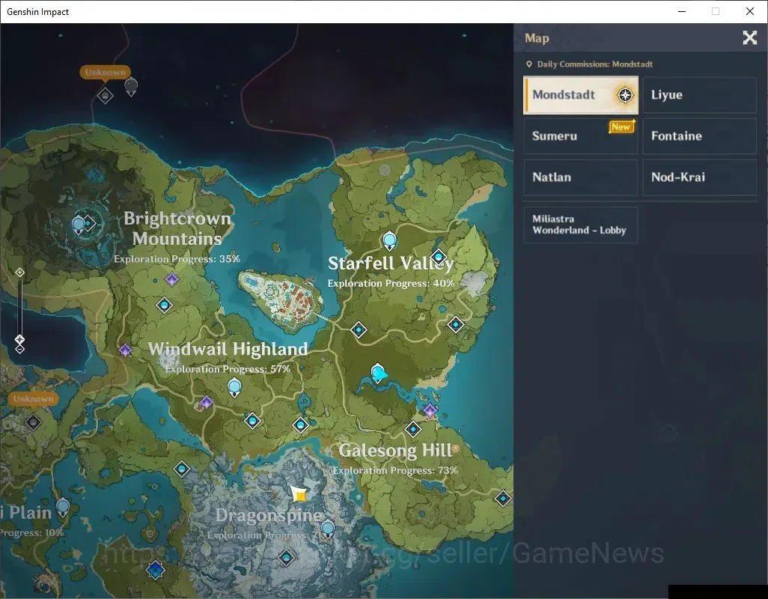Select the Statue of the Seven above Starfell Valley label

tap(389, 241)
